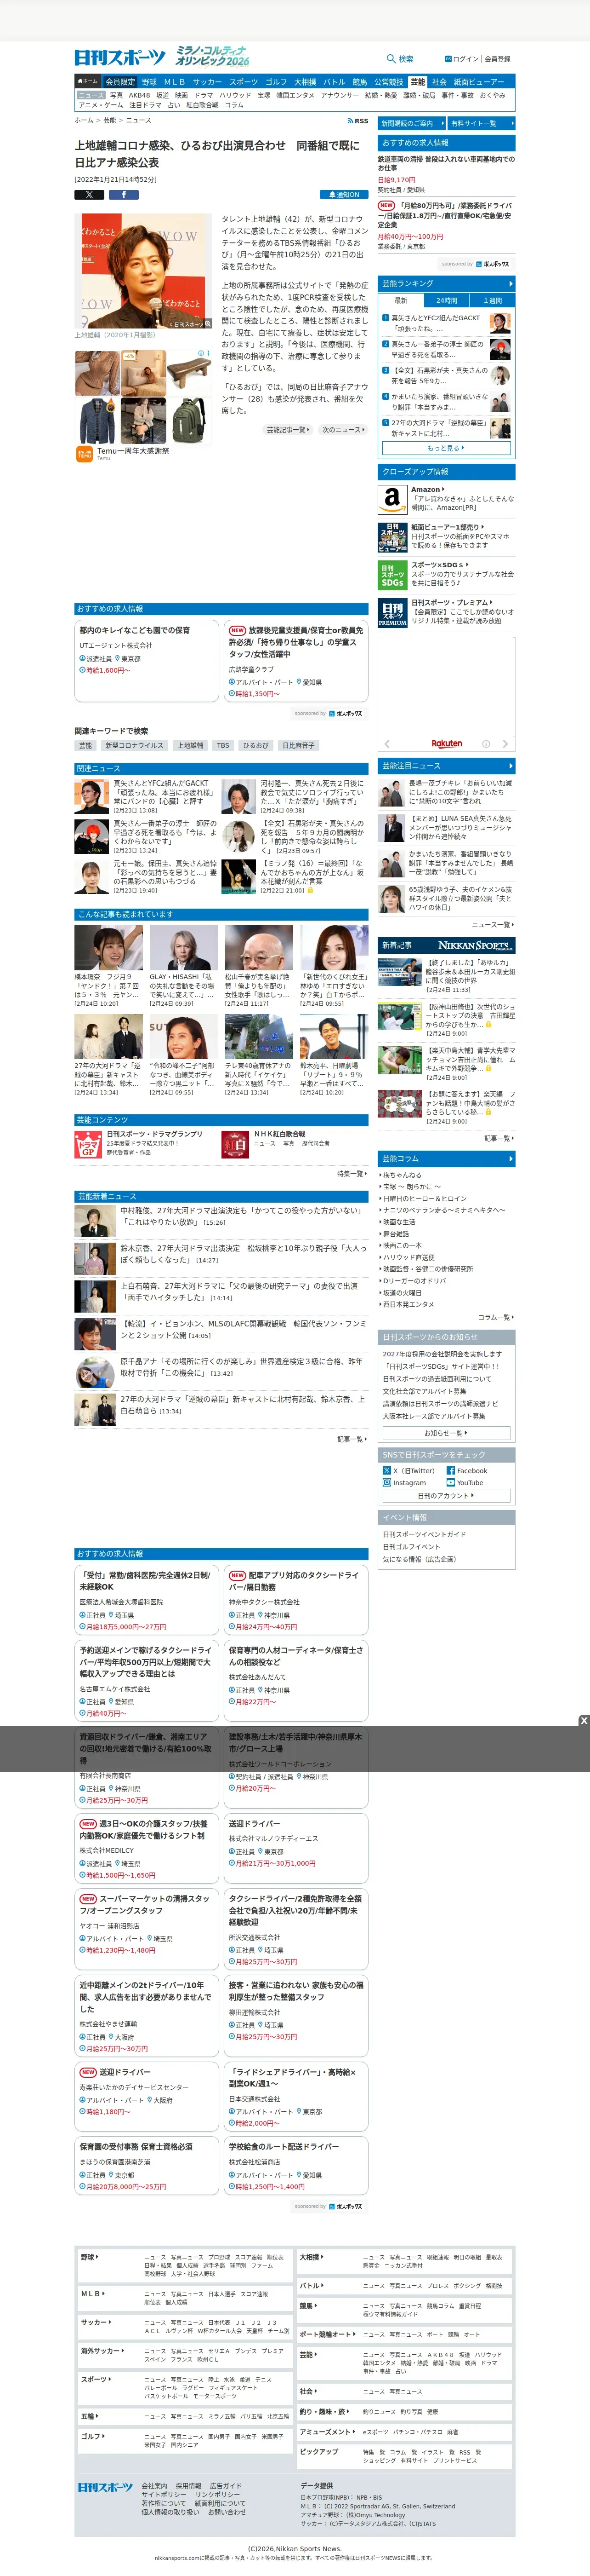
Task: Open the 日刊スポーツ PREMIUM icon
Action: coord(391,613)
